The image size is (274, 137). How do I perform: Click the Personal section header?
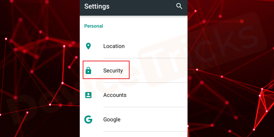pos(93,26)
